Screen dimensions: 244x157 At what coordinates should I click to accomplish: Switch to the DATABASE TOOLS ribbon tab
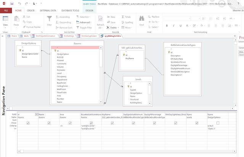pos(70,10)
